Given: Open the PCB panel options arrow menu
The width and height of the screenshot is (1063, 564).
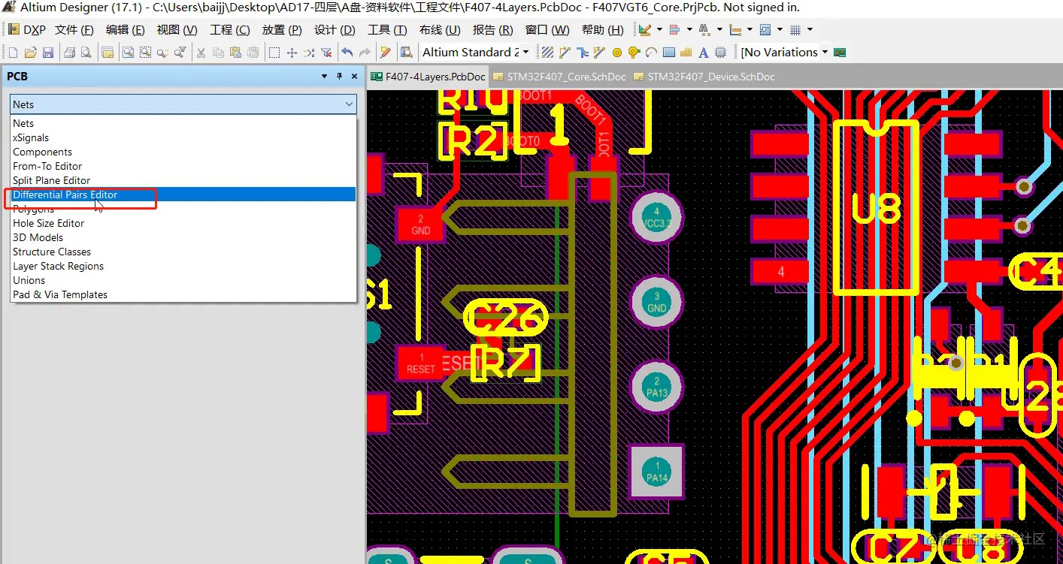Looking at the screenshot, I should coord(325,77).
